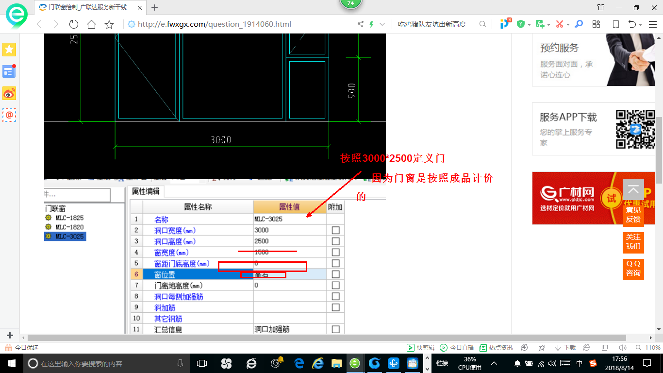Select tree item MLC-3025

tap(65, 237)
